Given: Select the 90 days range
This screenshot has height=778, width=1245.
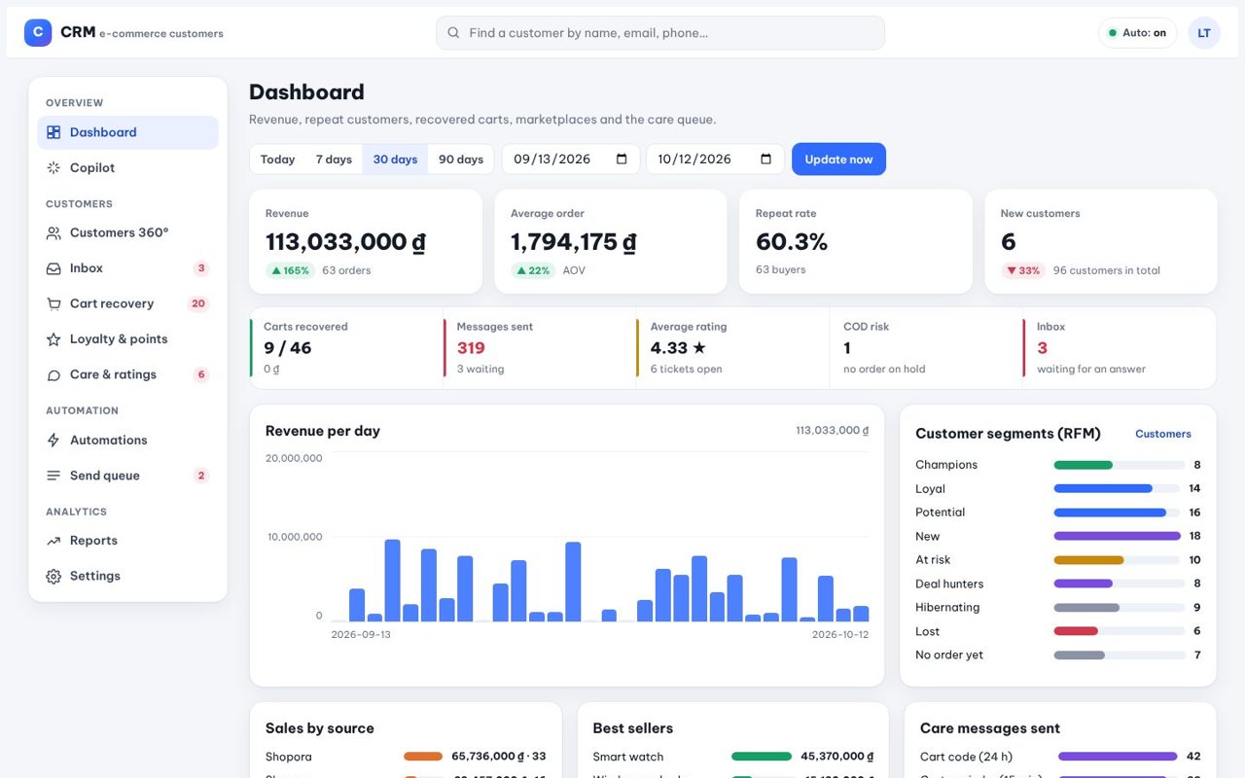Looking at the screenshot, I should pos(461,159).
